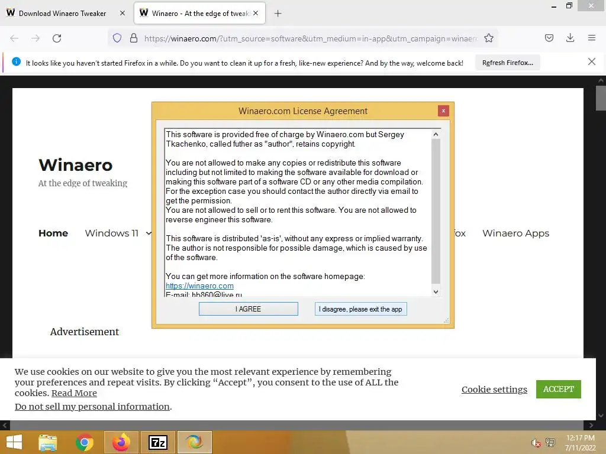Launch Google Chrome from the taskbar
The image size is (606, 454).
click(x=85, y=442)
